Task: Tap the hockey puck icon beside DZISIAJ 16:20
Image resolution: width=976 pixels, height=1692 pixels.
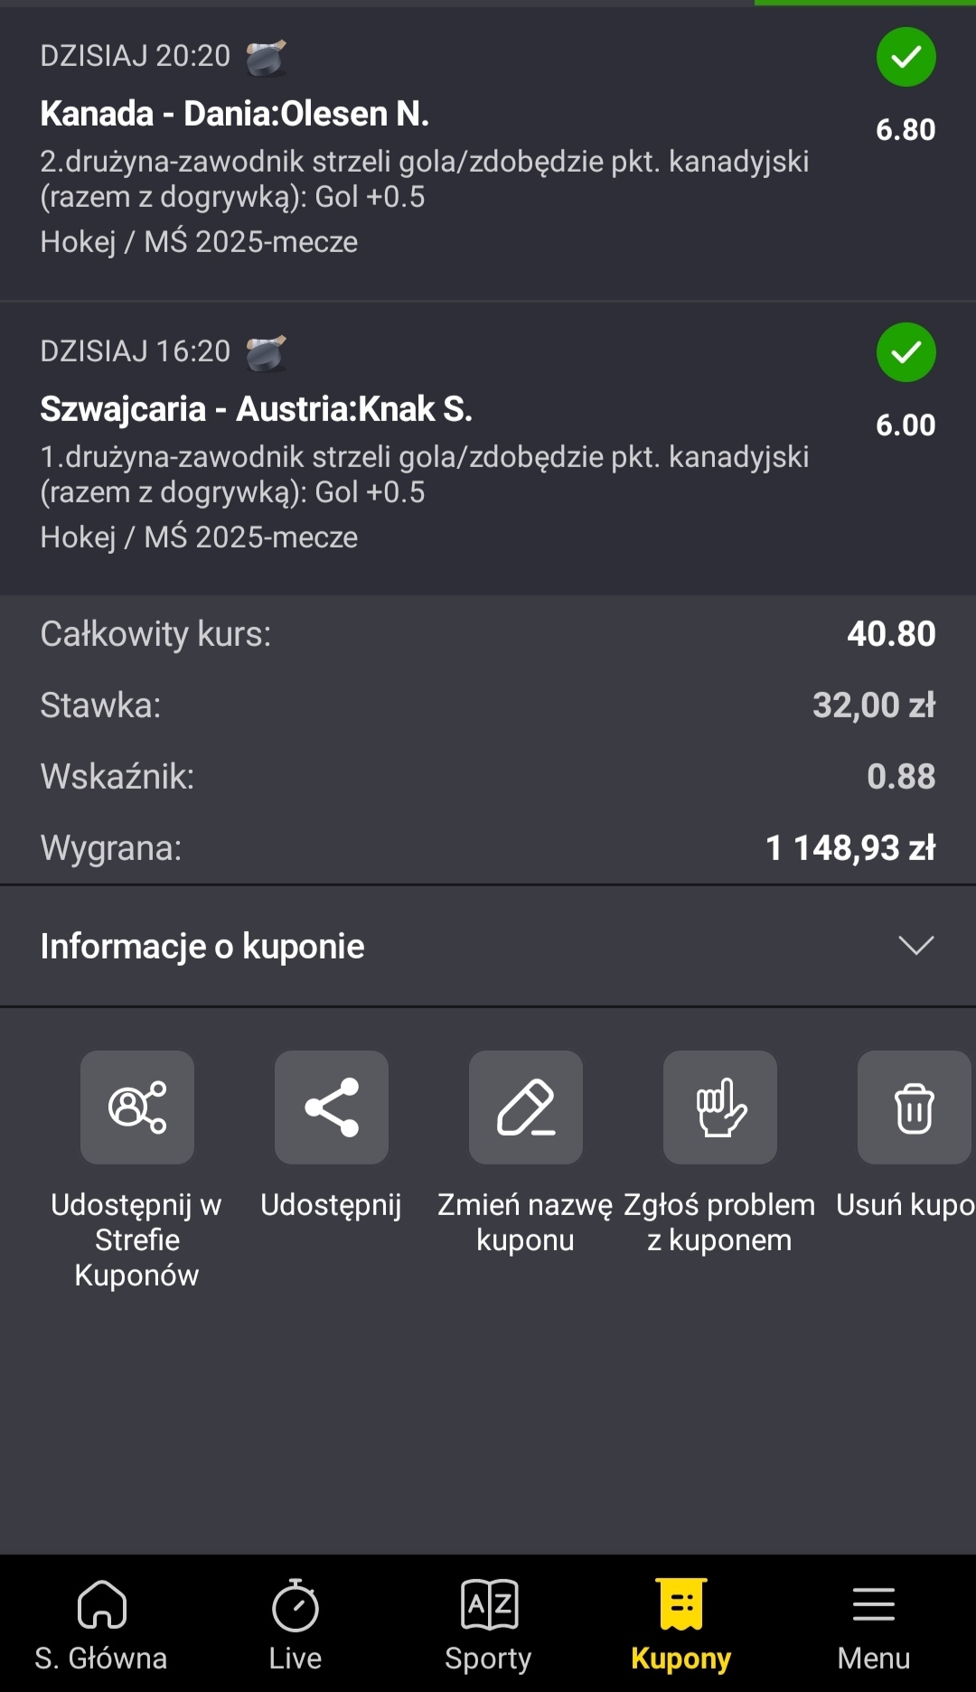Action: pos(267,352)
